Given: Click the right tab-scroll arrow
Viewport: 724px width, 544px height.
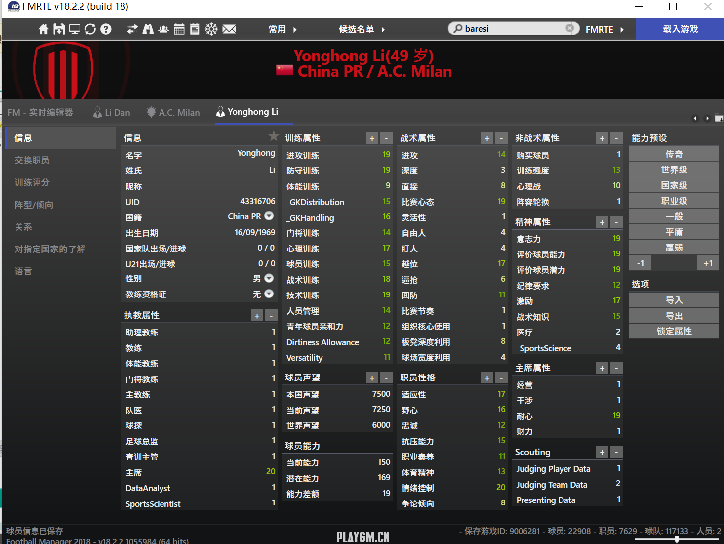Looking at the screenshot, I should pyautogui.click(x=707, y=118).
